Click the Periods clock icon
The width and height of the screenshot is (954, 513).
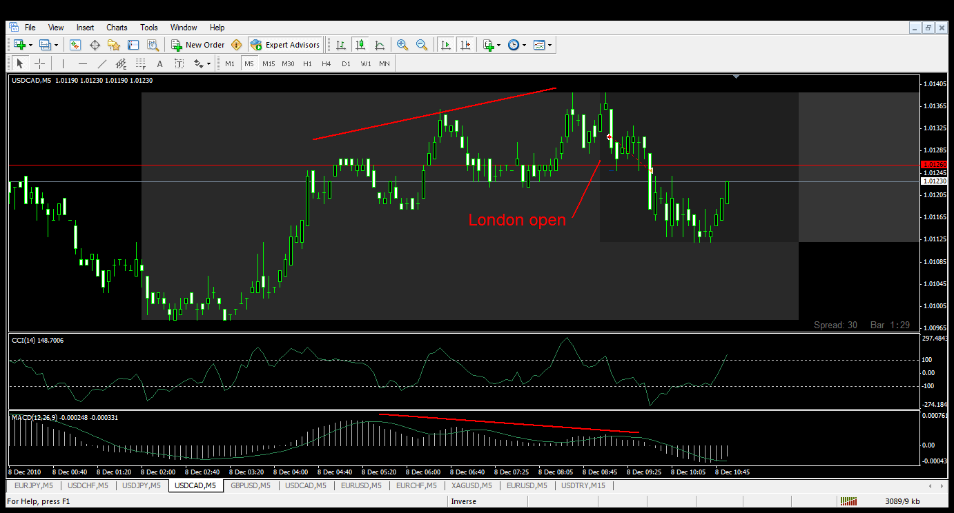(x=514, y=45)
